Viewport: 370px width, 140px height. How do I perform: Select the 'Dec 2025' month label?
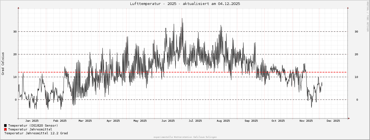point(333,121)
